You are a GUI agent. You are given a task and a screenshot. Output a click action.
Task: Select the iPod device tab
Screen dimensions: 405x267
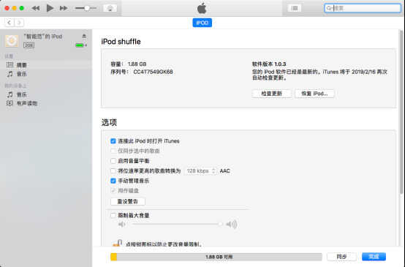202,23
